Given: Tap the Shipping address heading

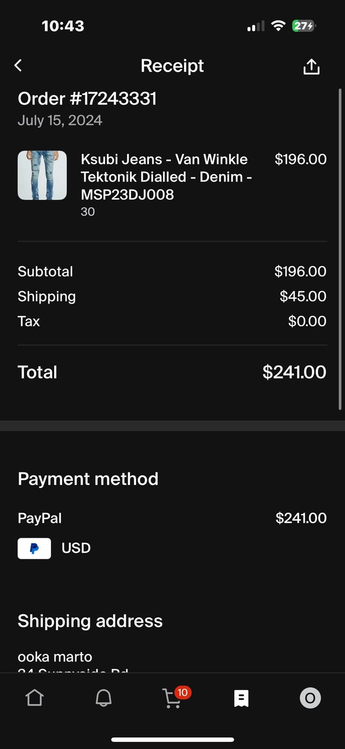Looking at the screenshot, I should point(90,621).
